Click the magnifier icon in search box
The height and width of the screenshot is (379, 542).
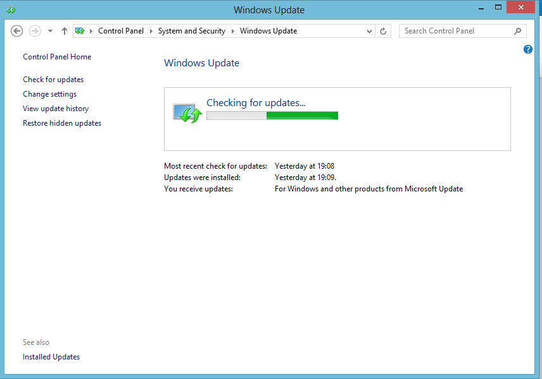517,31
